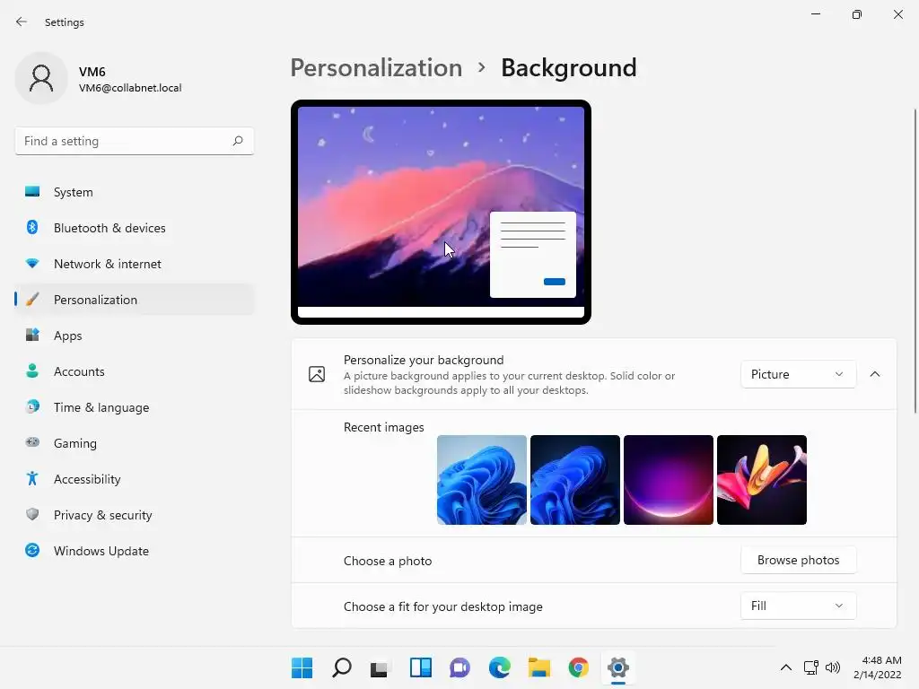Open the Widgets panel from the taskbar
Viewport: 919px width, 689px height.
coord(420,667)
